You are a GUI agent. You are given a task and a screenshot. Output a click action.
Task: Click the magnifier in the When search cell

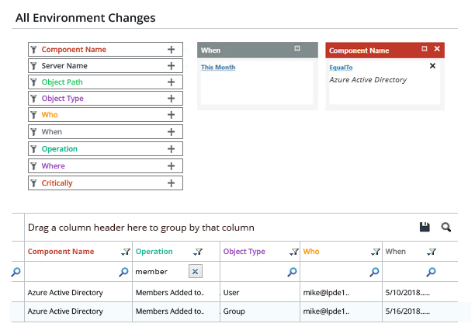click(431, 272)
